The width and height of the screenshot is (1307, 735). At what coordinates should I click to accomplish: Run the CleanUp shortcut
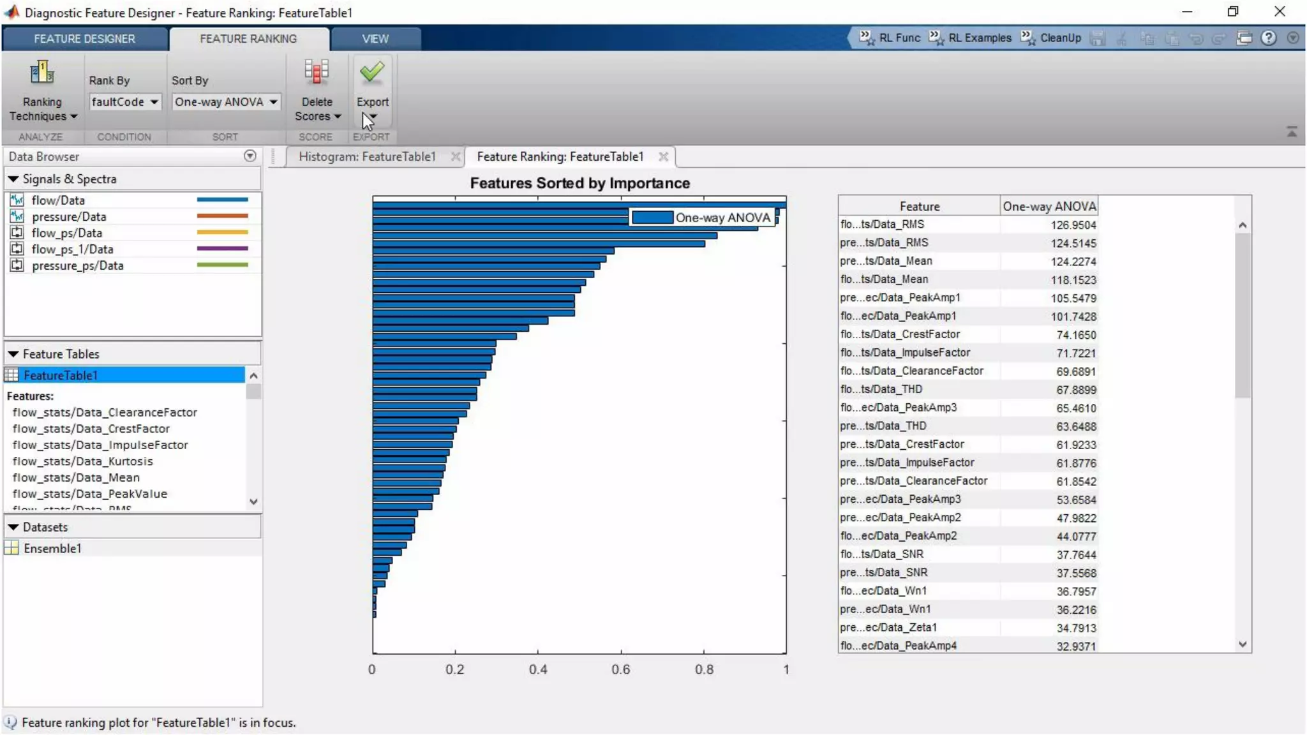1052,38
